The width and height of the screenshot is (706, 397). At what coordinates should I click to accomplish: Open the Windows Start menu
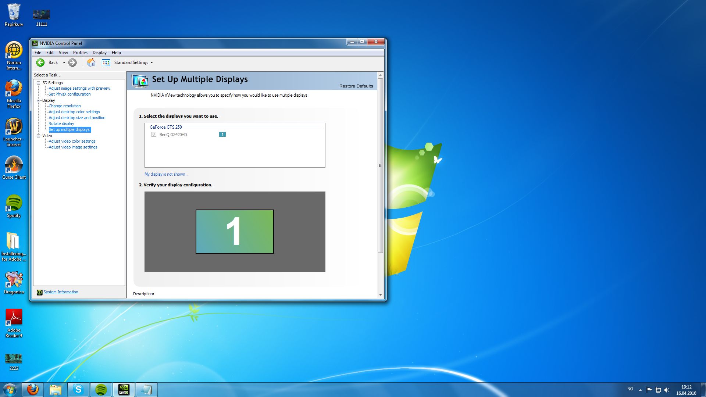[x=10, y=390]
